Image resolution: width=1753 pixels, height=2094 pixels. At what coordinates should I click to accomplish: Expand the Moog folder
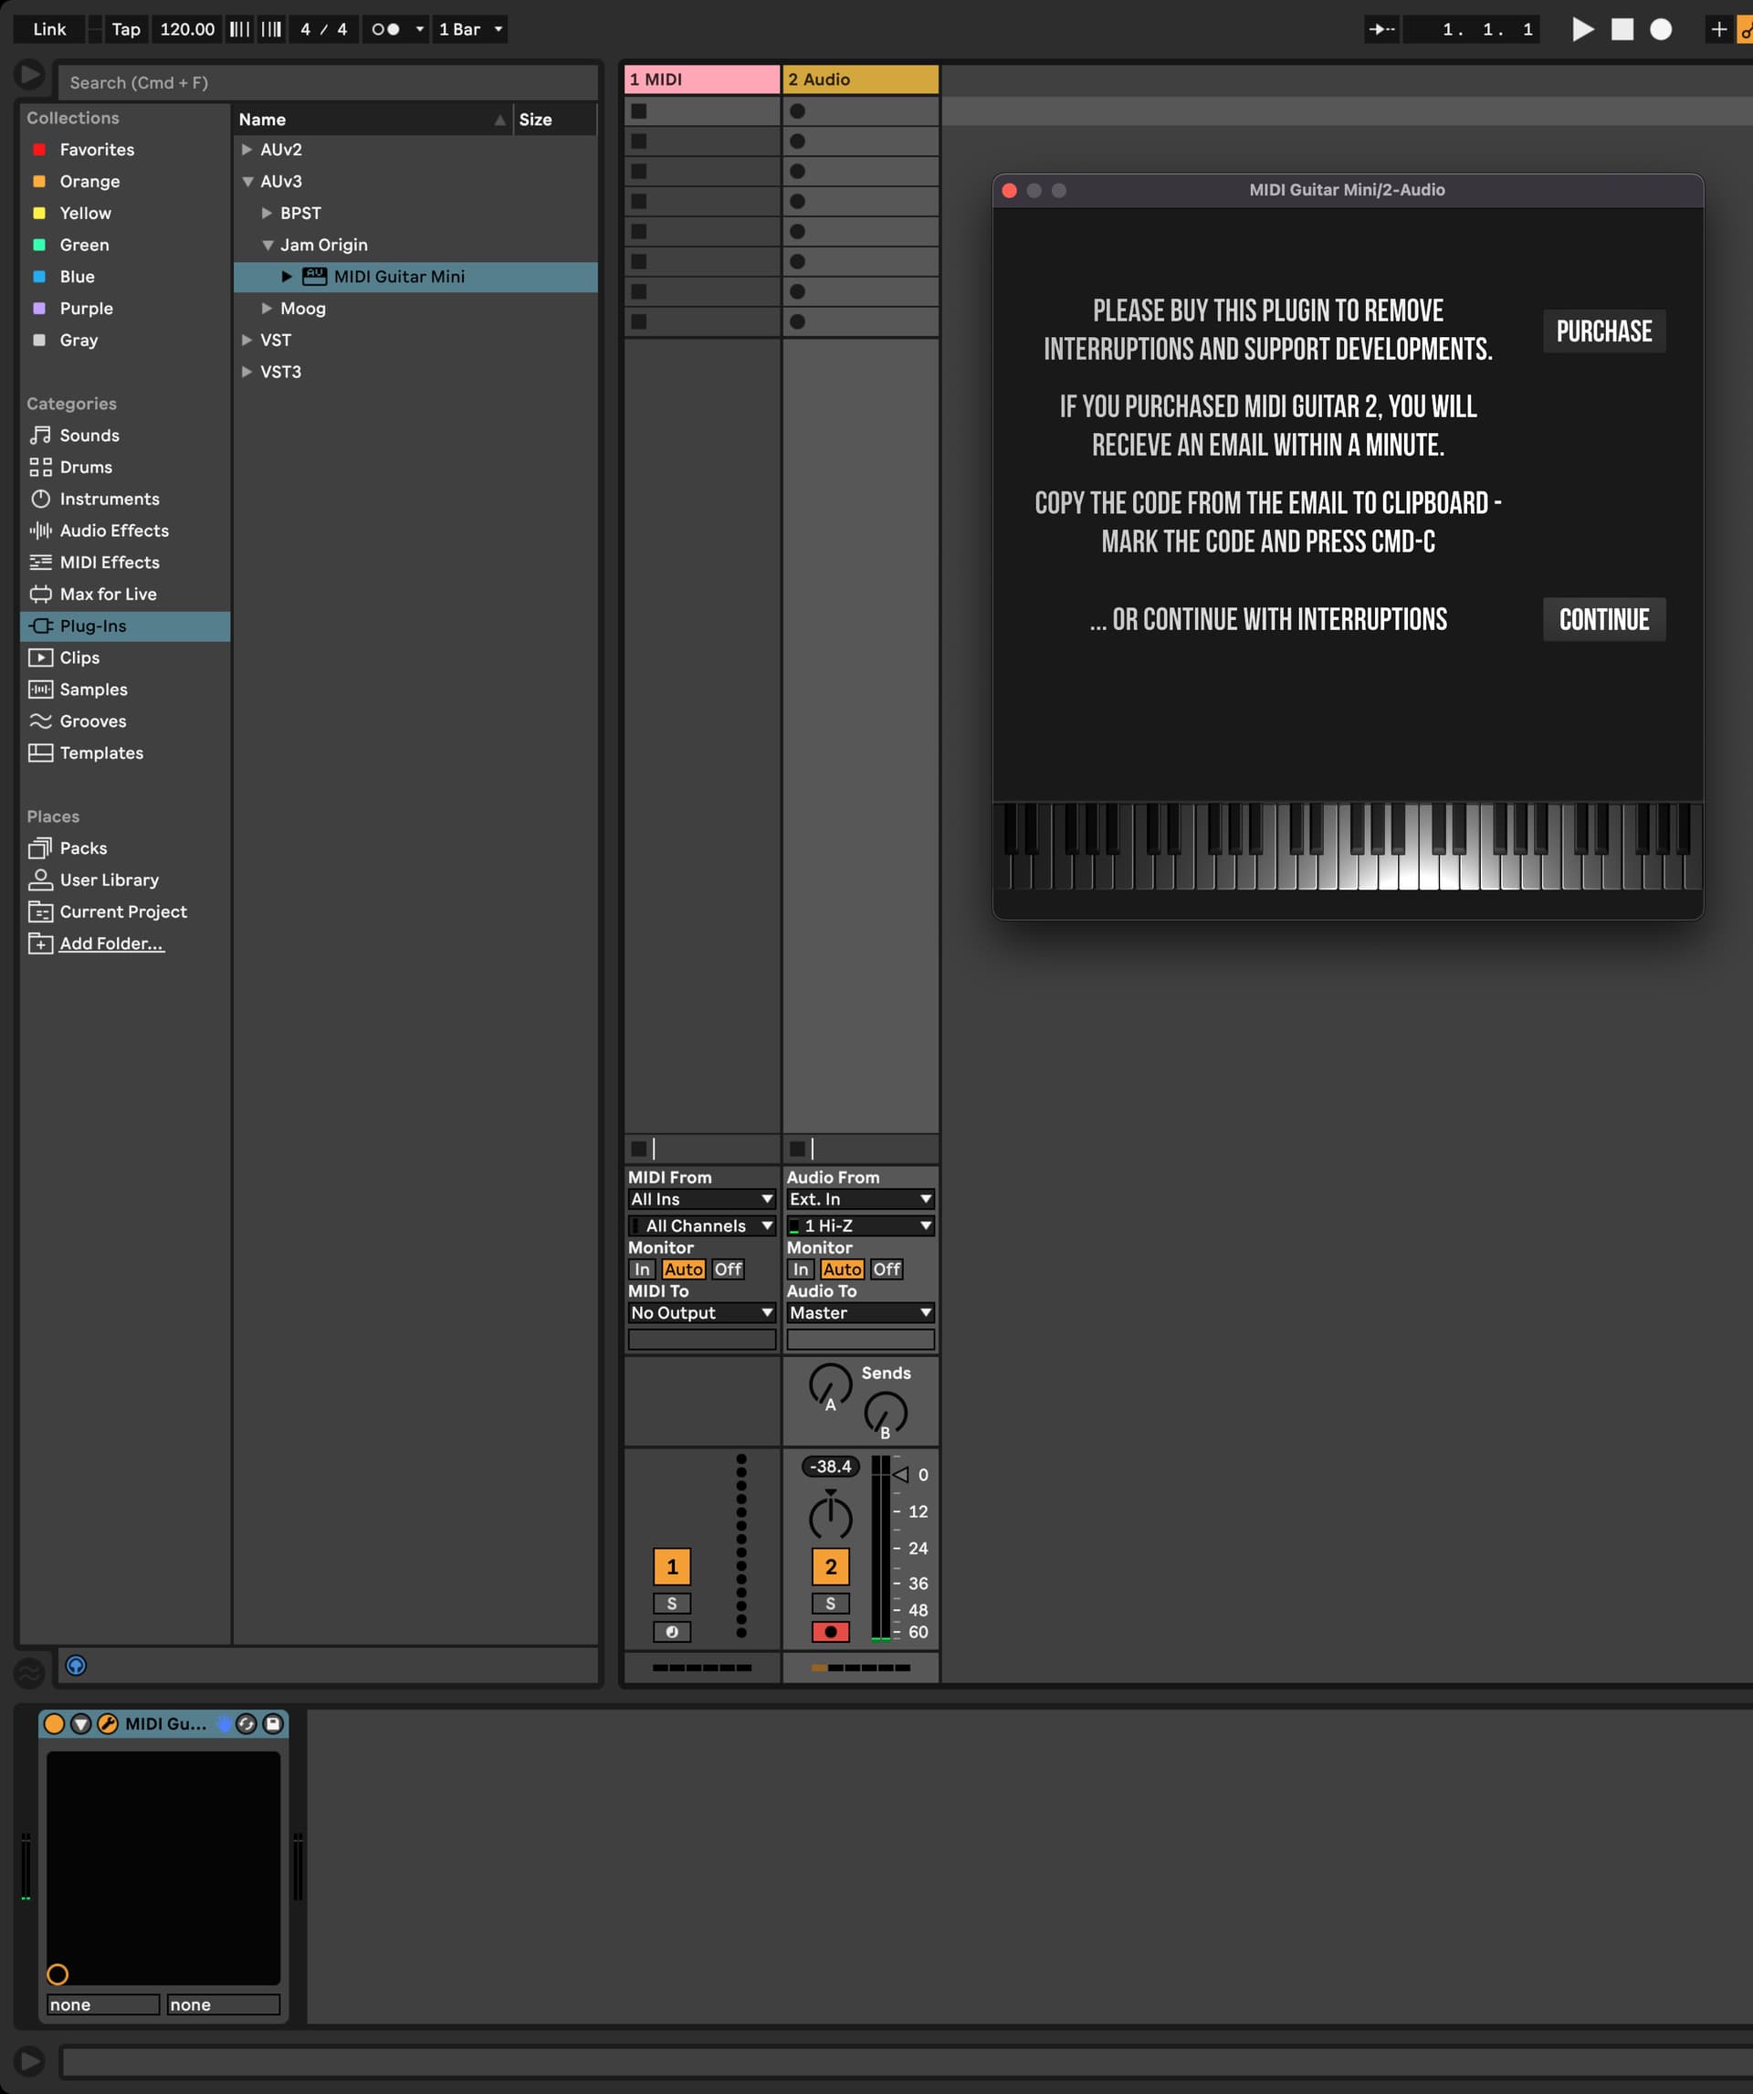click(x=268, y=308)
